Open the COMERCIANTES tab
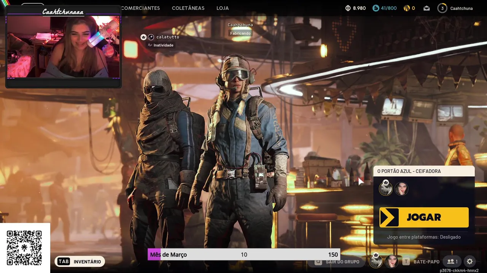 coord(140,8)
